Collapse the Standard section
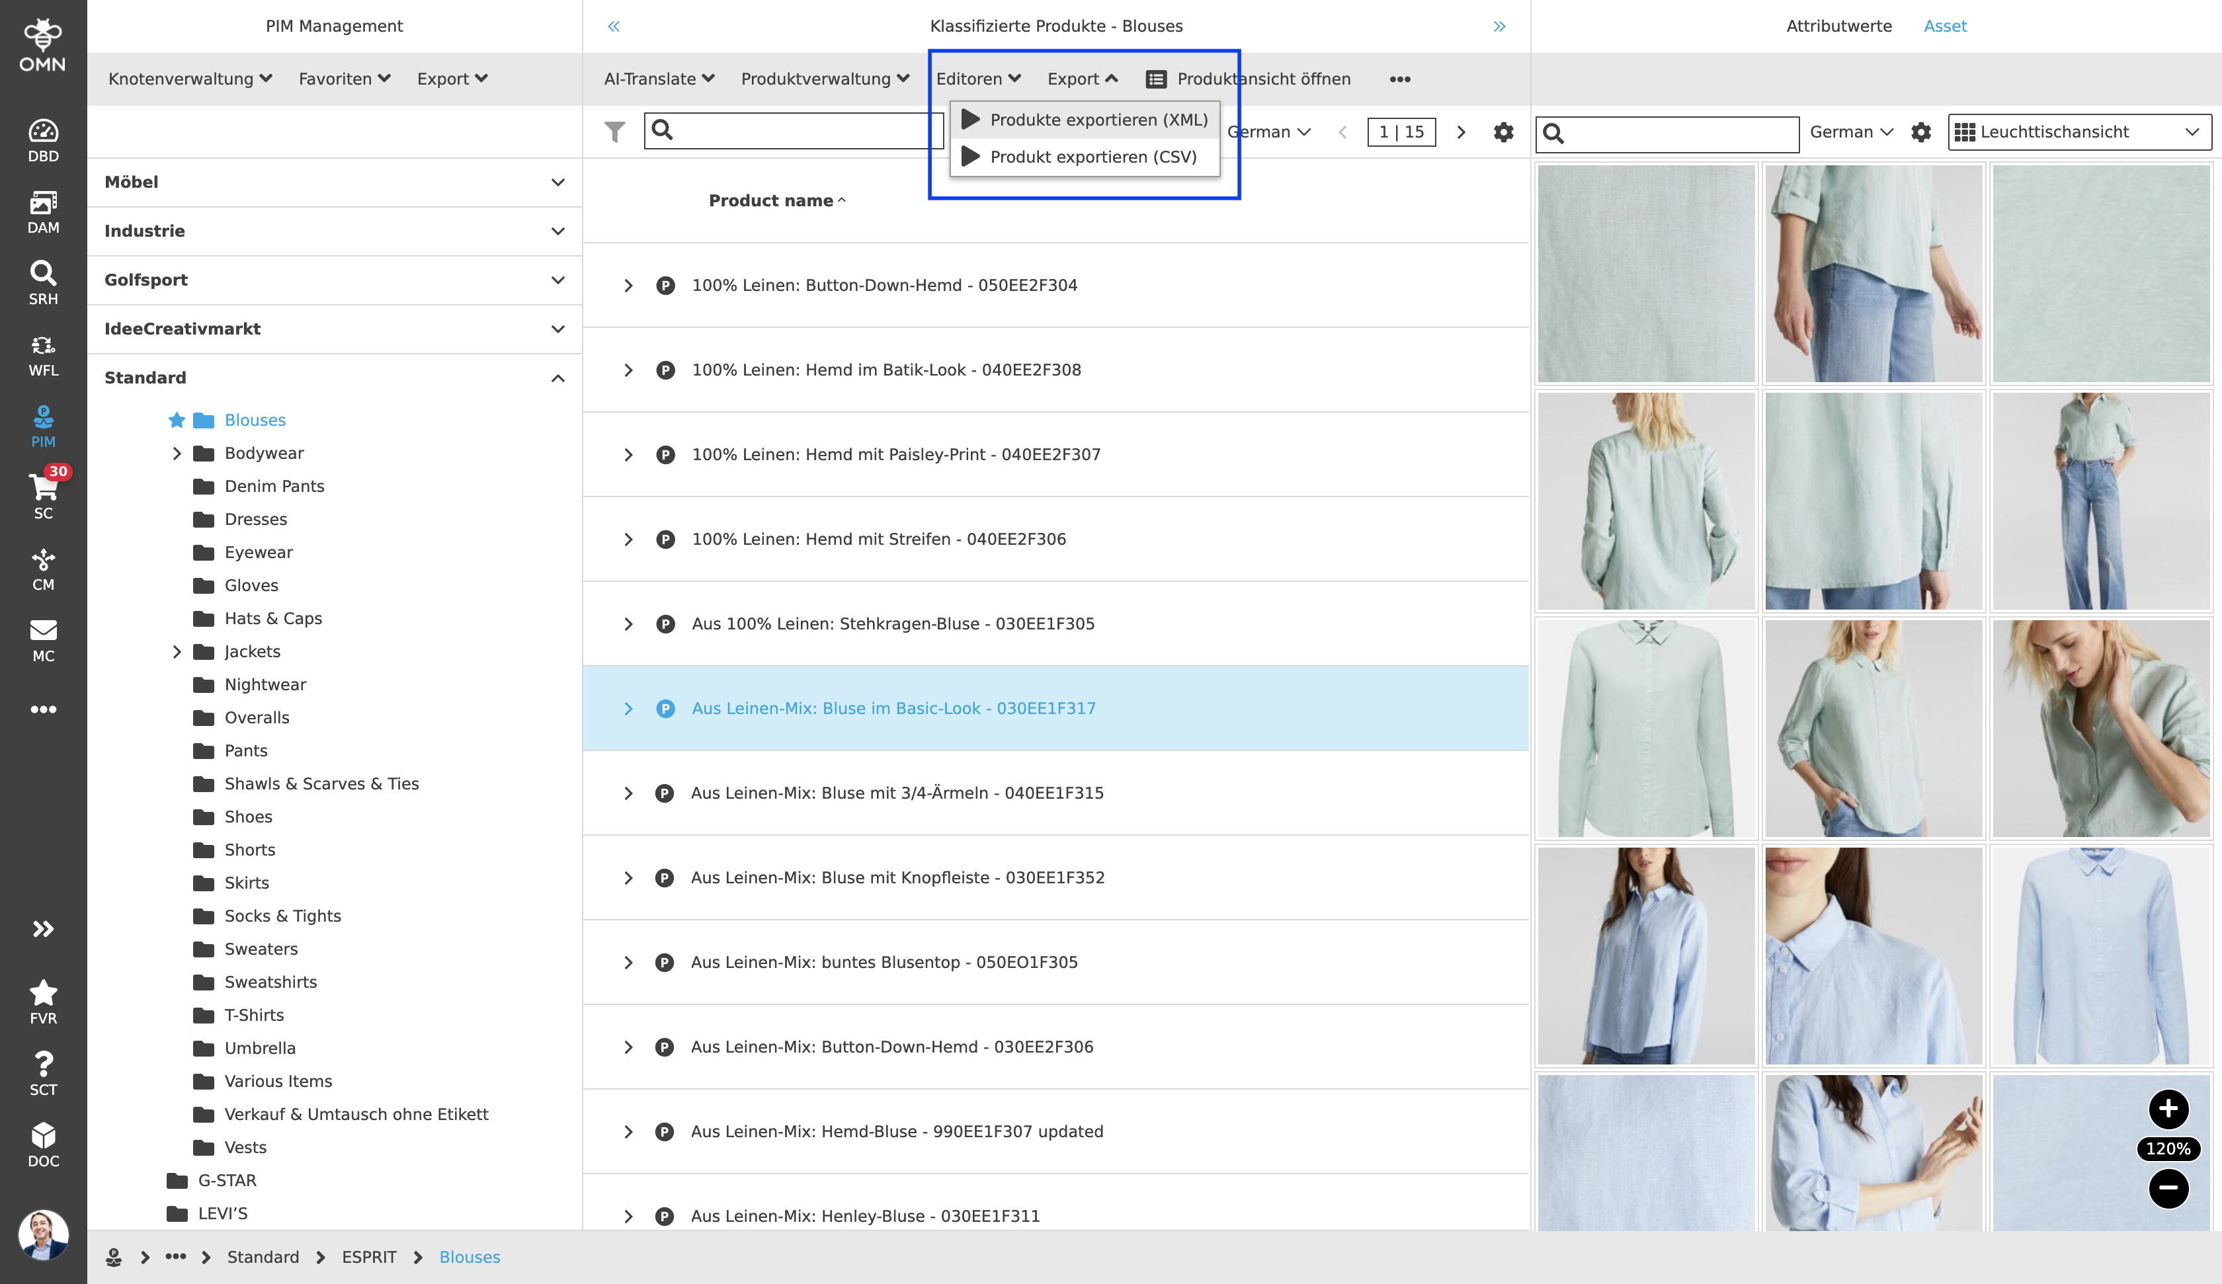This screenshot has width=2222, height=1284. pos(557,378)
